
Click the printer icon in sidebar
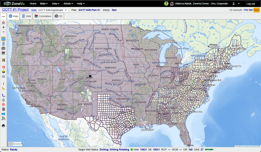pyautogui.click(x=3, y=126)
